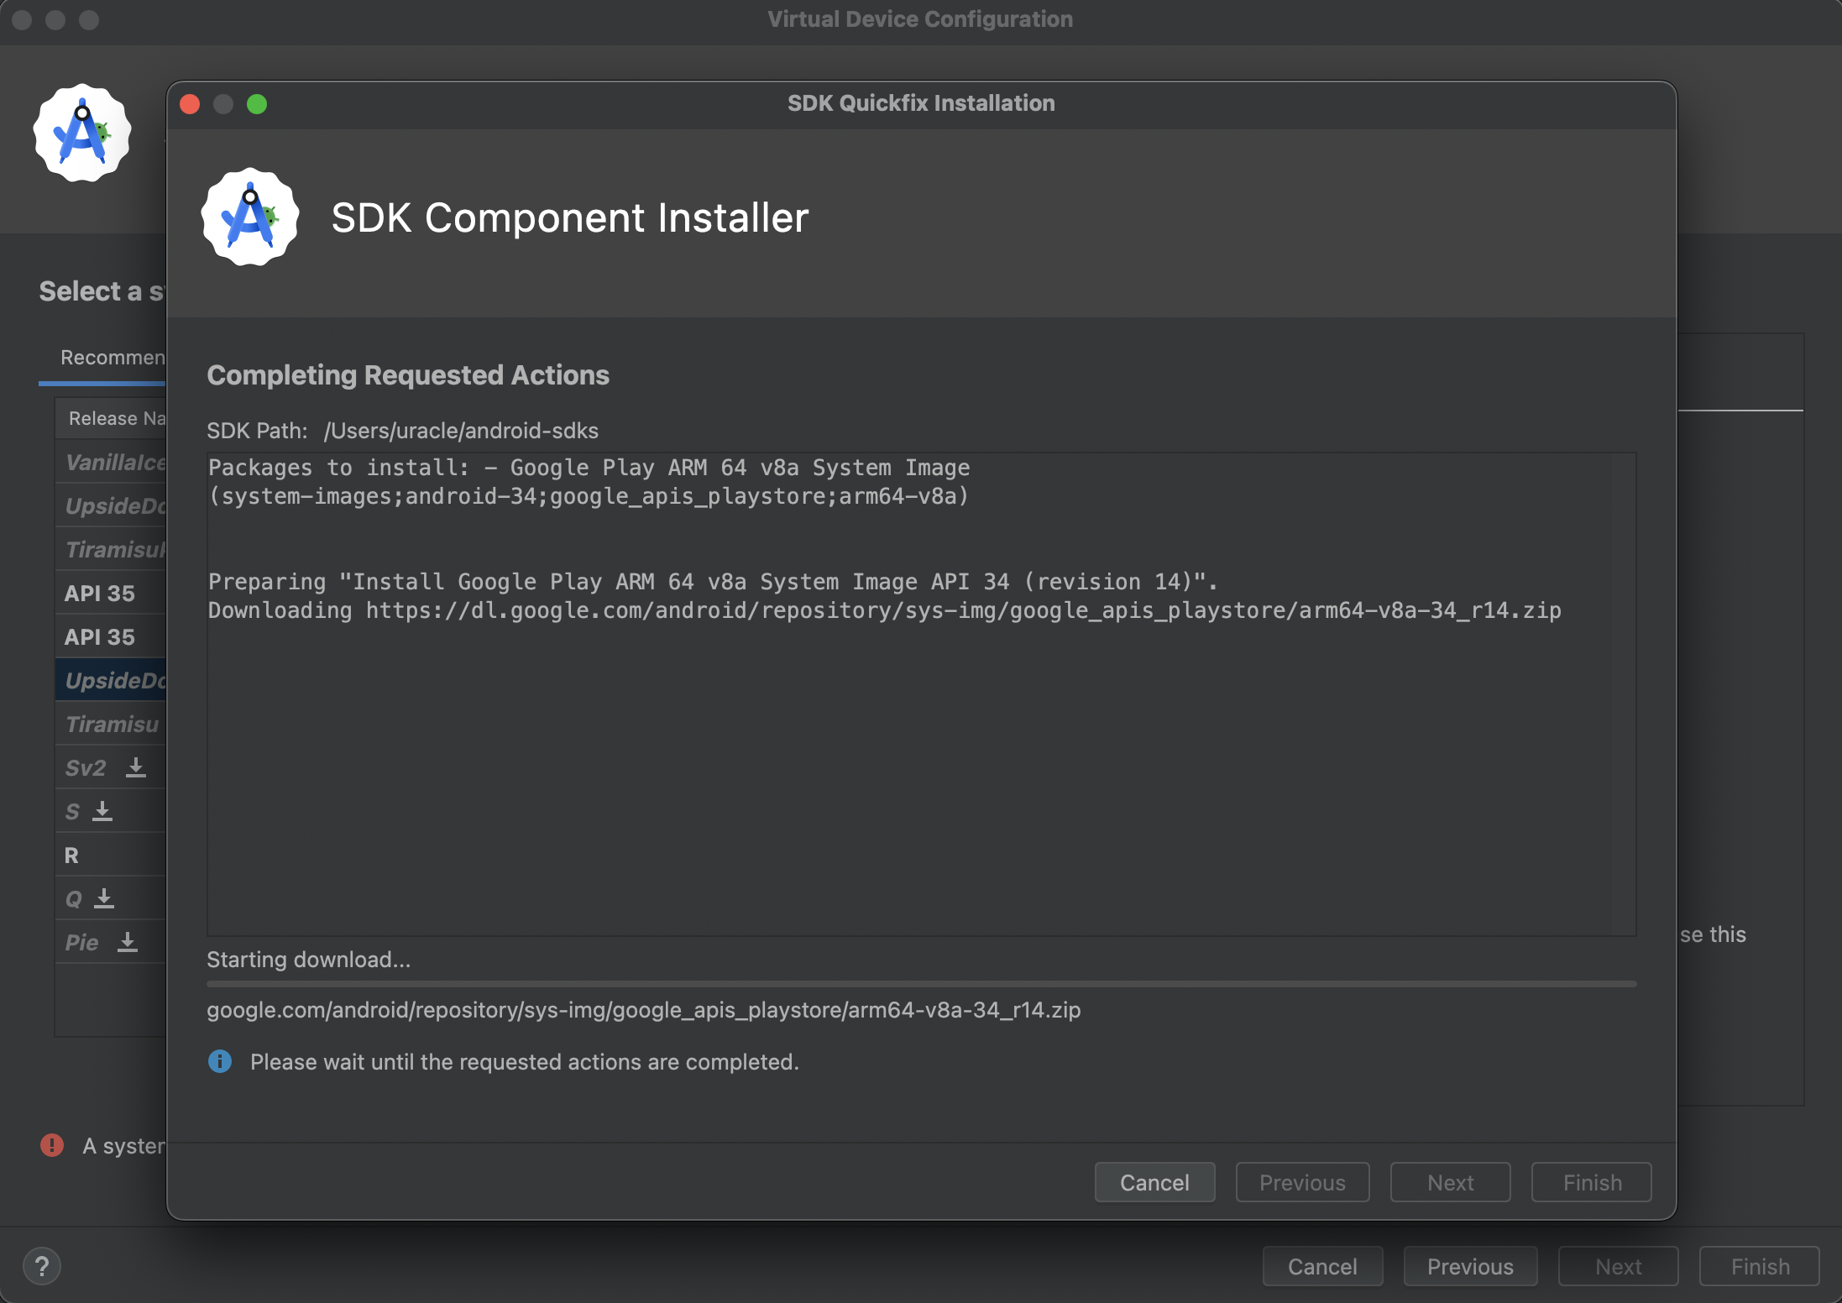Image resolution: width=1842 pixels, height=1303 pixels.
Task: Select the first Tiramisu row
Action: click(111, 549)
